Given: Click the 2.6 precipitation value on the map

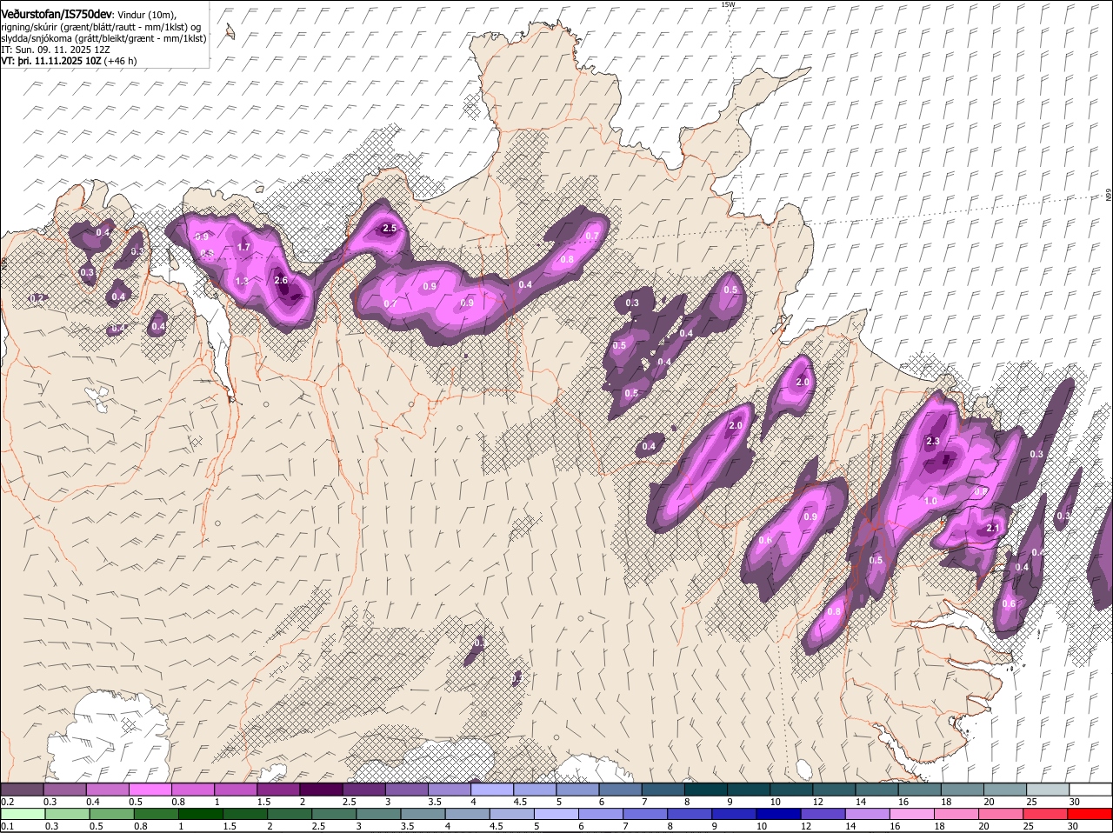Looking at the screenshot, I should click(281, 281).
